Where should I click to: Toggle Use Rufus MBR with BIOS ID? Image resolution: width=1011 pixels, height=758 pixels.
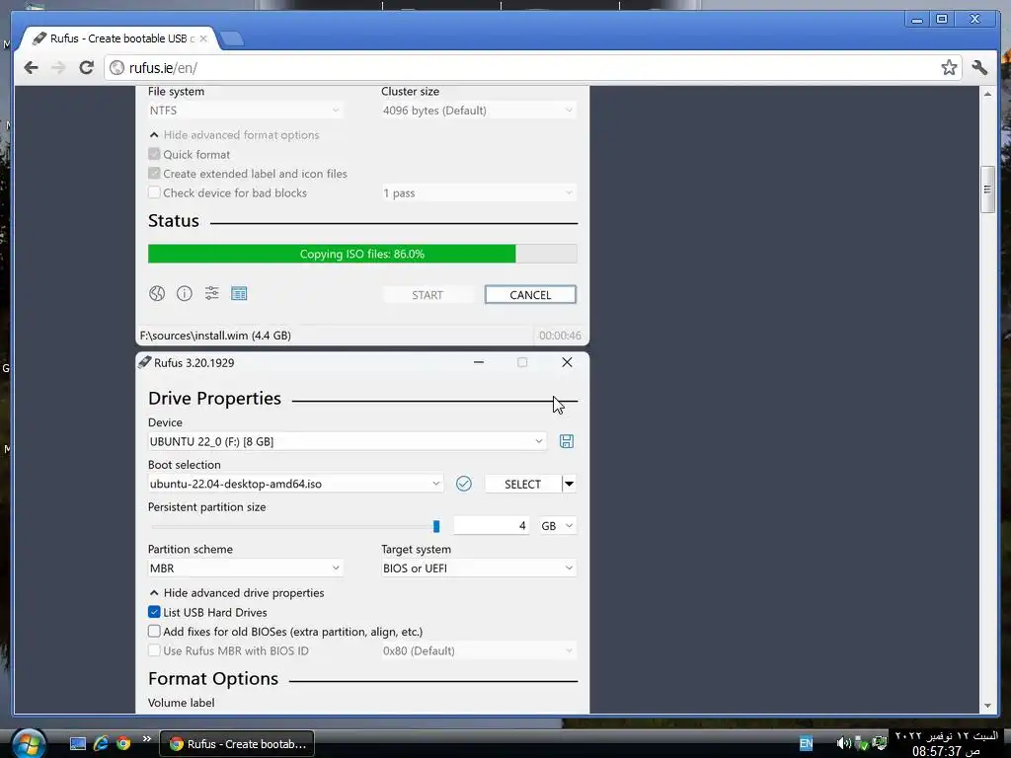tap(154, 651)
